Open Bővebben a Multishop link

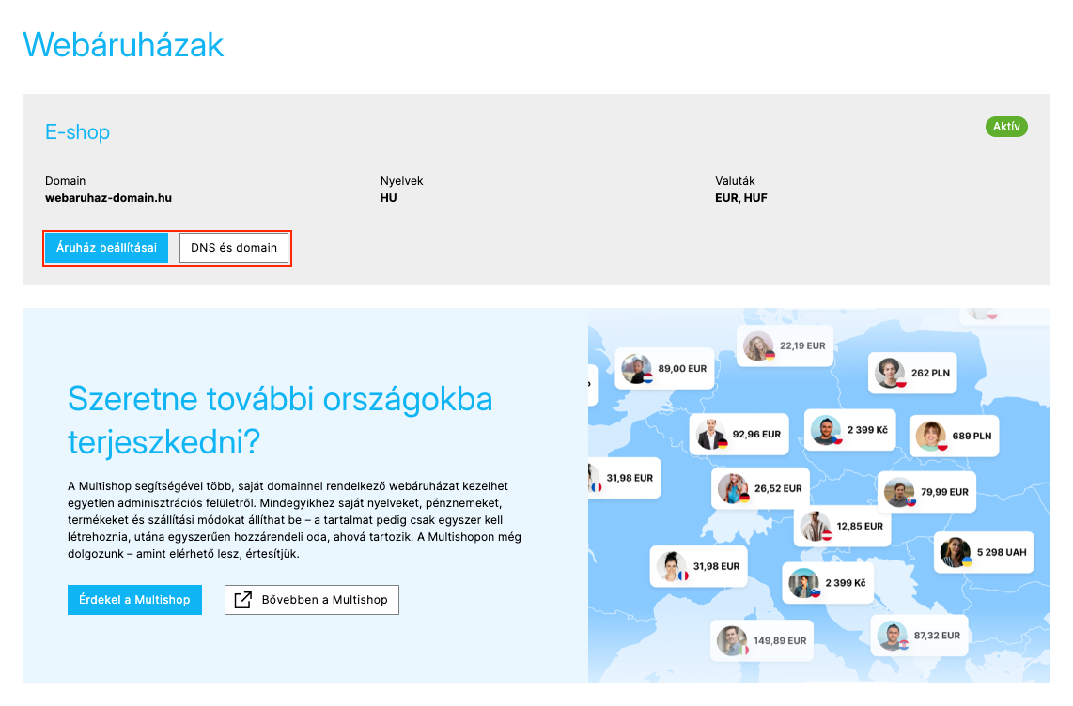click(x=311, y=599)
